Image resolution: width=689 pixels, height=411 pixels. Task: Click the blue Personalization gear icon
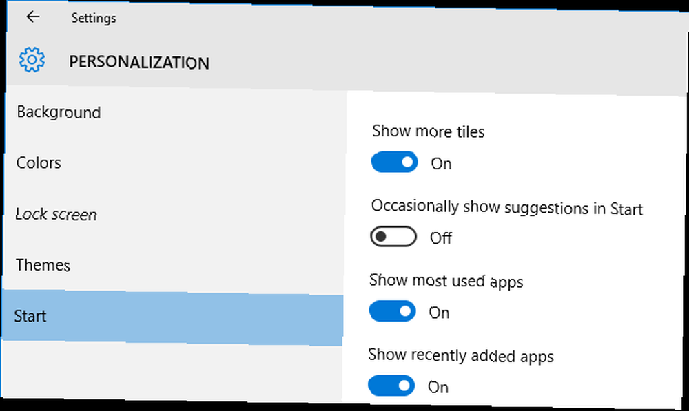click(x=32, y=59)
